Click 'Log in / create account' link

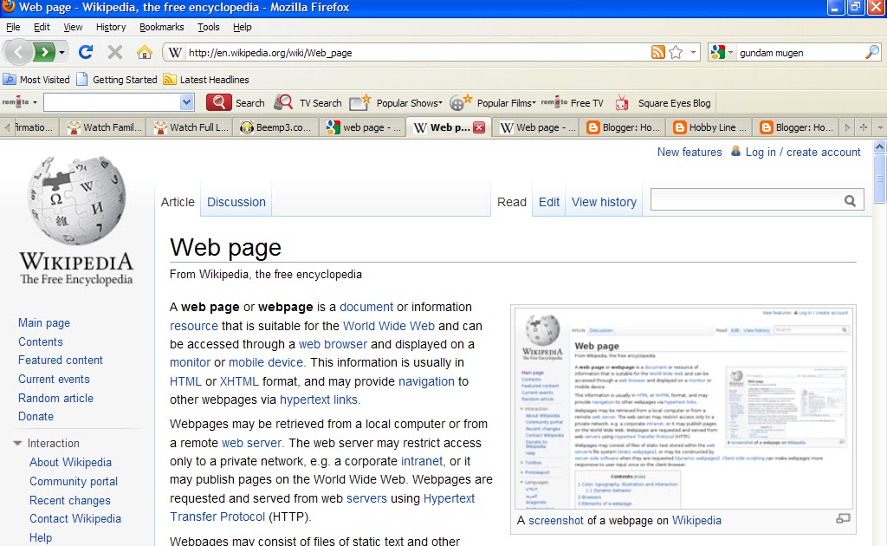pos(803,153)
